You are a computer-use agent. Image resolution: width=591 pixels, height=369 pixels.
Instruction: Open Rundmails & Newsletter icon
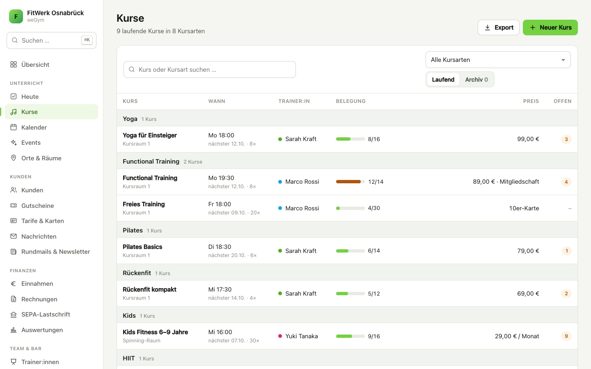(x=14, y=251)
